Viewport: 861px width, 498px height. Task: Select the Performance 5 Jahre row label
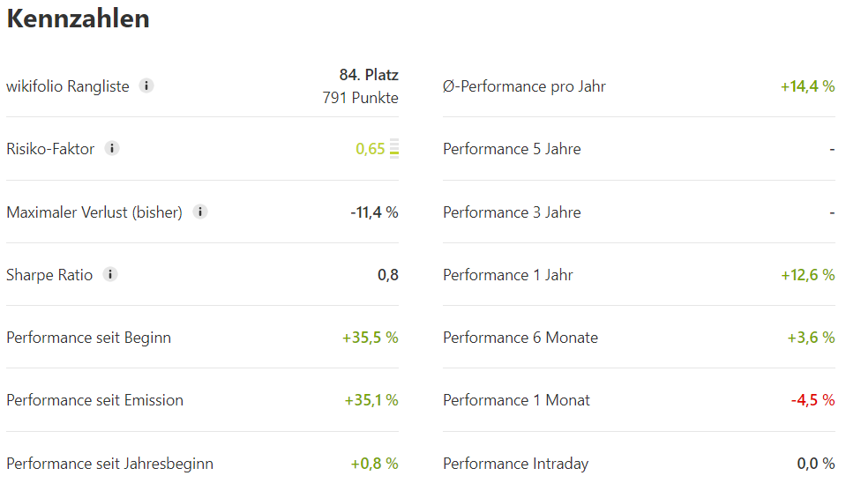pyautogui.click(x=512, y=149)
